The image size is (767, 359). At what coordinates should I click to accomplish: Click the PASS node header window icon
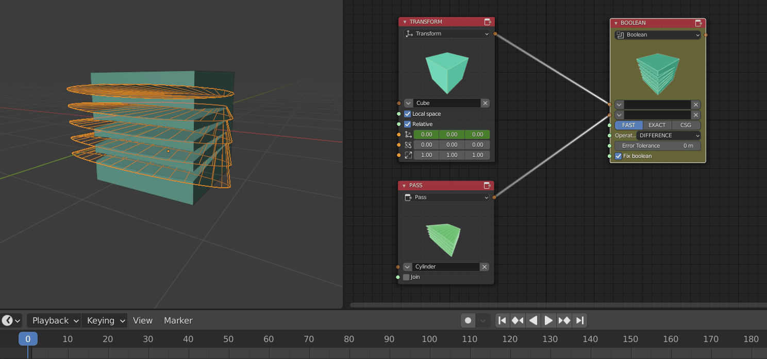click(x=487, y=185)
